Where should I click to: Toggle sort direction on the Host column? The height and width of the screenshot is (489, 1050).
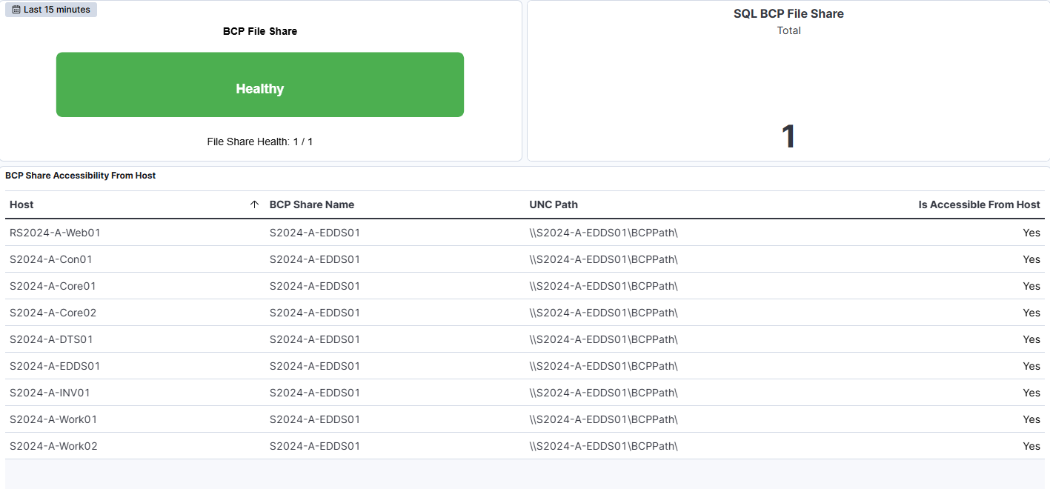pos(21,204)
